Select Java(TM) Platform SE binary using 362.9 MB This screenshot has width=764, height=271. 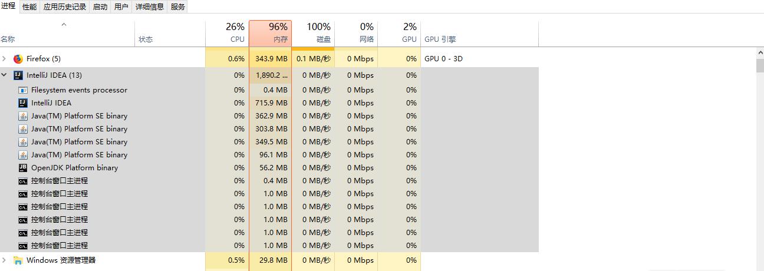pyautogui.click(x=79, y=116)
